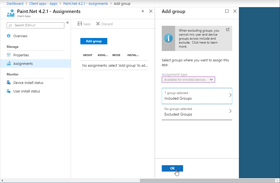
Task: Click the Properties sliders icon
Action: pyautogui.click(x=9, y=55)
